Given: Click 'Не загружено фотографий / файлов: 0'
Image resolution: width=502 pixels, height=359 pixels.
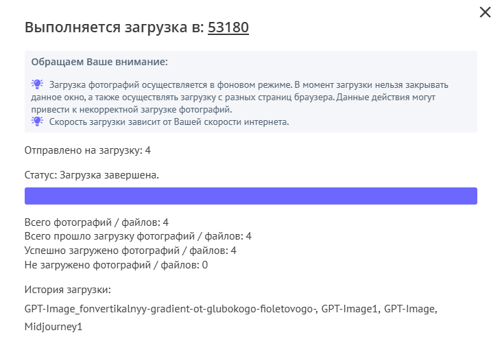Looking at the screenshot, I should pyautogui.click(x=115, y=264).
